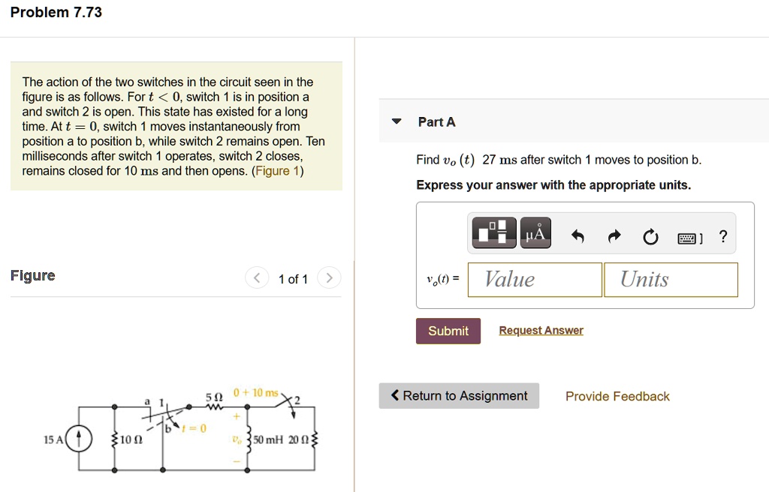Advance to next figure with right chevron
Viewport: 769px width, 492px height.
[x=329, y=277]
